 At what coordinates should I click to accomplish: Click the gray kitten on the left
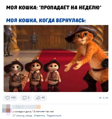click(14, 75)
